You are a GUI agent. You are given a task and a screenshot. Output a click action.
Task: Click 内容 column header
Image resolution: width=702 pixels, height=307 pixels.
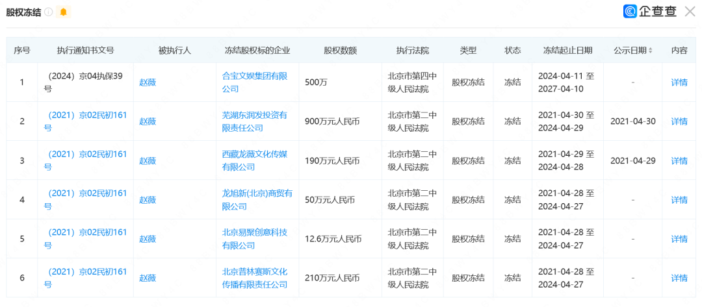[x=679, y=51]
